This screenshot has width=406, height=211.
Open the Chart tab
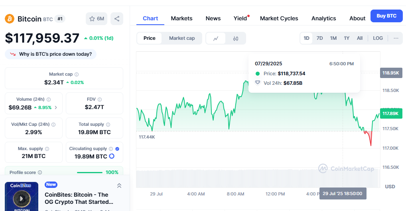[150, 18]
